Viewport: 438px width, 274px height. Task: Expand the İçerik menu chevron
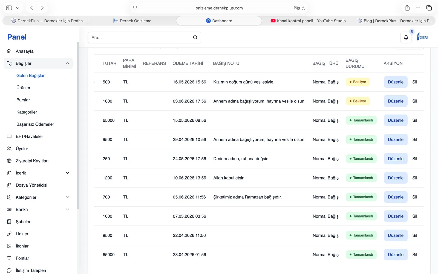point(68,173)
